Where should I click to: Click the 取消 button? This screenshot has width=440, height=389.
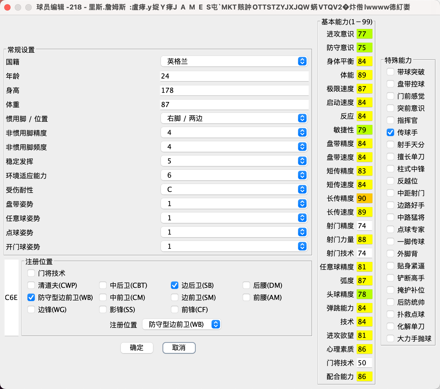(179, 348)
